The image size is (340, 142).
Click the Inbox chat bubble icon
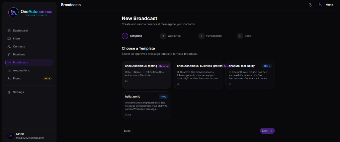pos(9,38)
